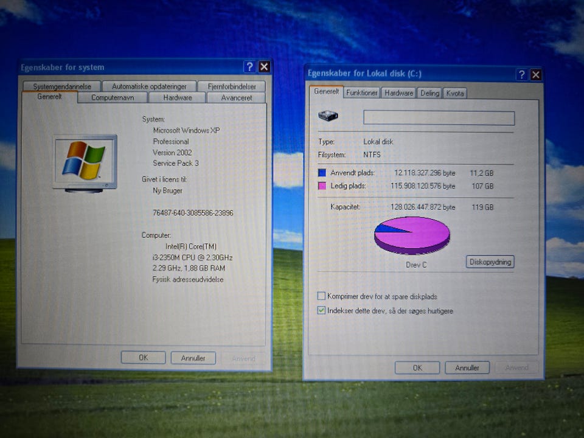Image resolution: width=584 pixels, height=438 pixels.
Task: Click the 2.29 GHz, 1,88 GB RAM text
Action: pyautogui.click(x=189, y=268)
